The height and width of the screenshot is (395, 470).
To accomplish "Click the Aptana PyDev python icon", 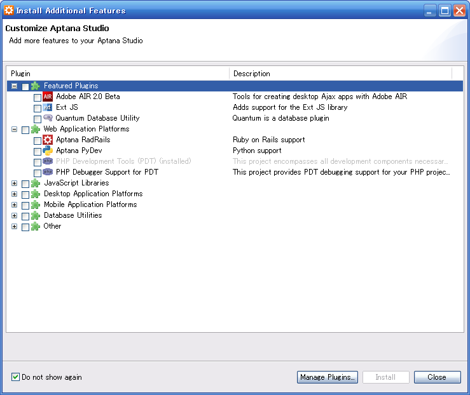I will [48, 151].
